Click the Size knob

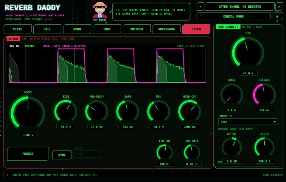66,111
